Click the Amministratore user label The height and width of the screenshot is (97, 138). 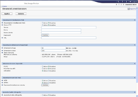tap(131, 4)
